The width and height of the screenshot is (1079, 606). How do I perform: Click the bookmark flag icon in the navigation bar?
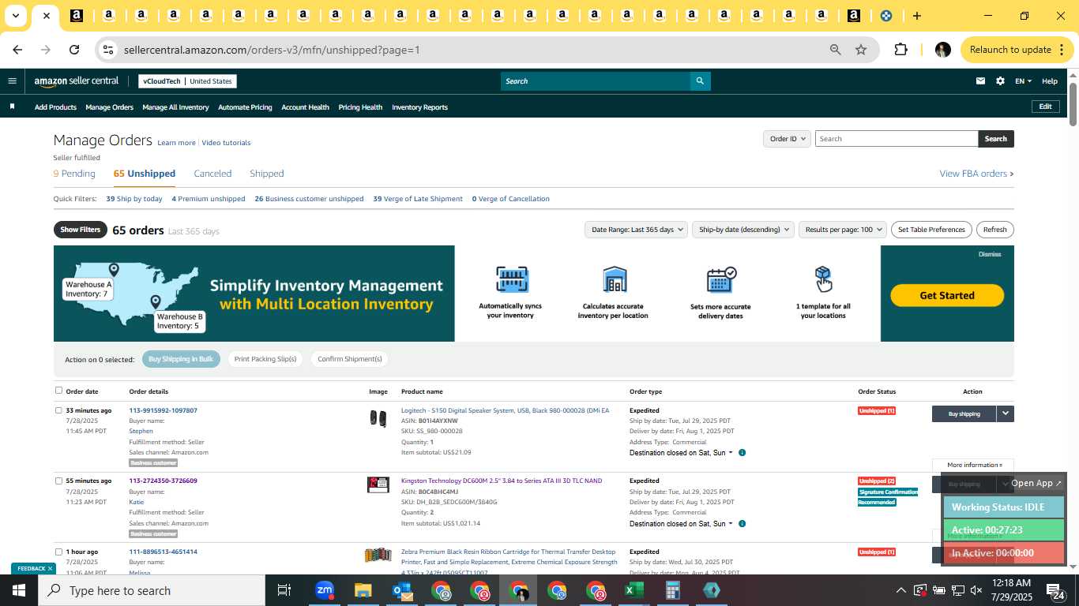pos(12,107)
